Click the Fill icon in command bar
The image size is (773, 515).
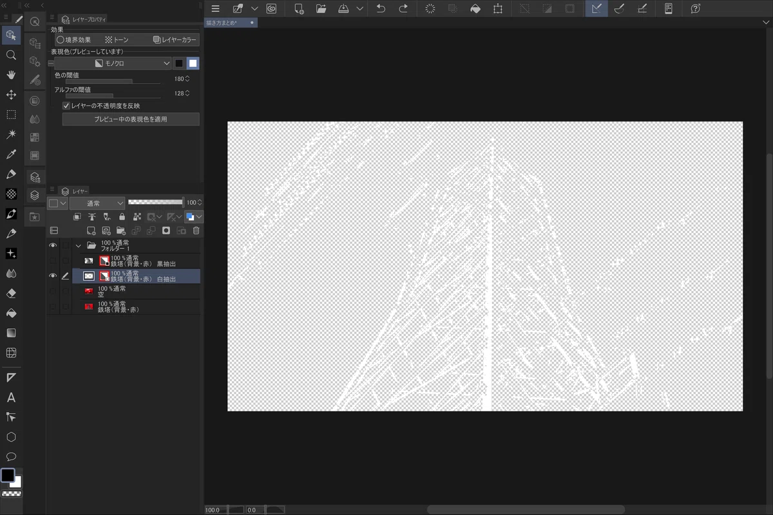coord(475,8)
